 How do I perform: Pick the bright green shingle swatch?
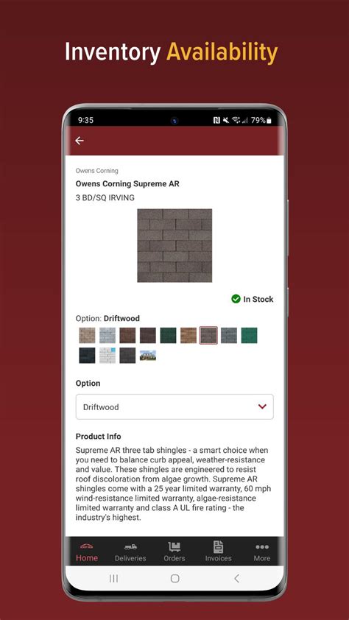pyautogui.click(x=249, y=335)
